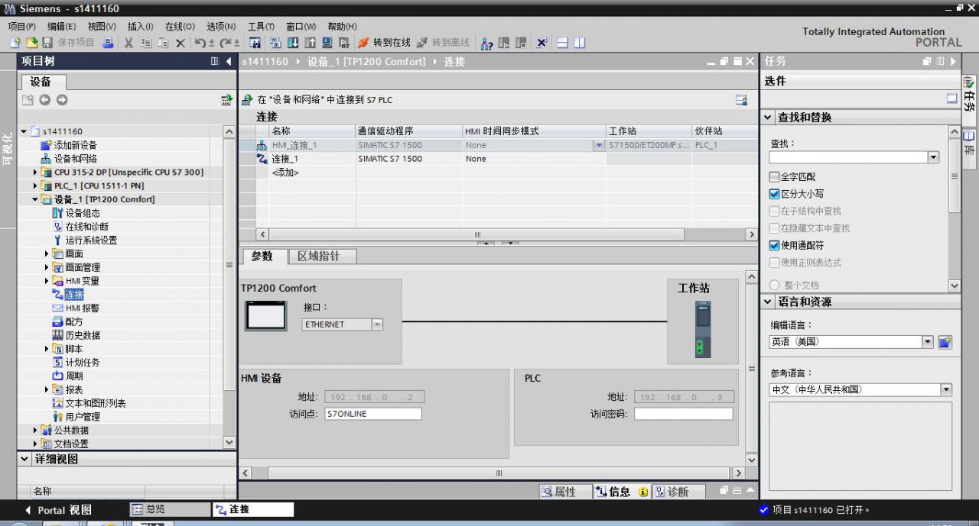Click the forward arrow in project tree
The image size is (979, 526).
tap(62, 100)
